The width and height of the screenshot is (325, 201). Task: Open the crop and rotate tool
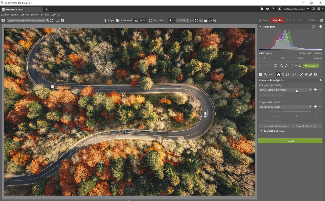pyautogui.click(x=283, y=74)
